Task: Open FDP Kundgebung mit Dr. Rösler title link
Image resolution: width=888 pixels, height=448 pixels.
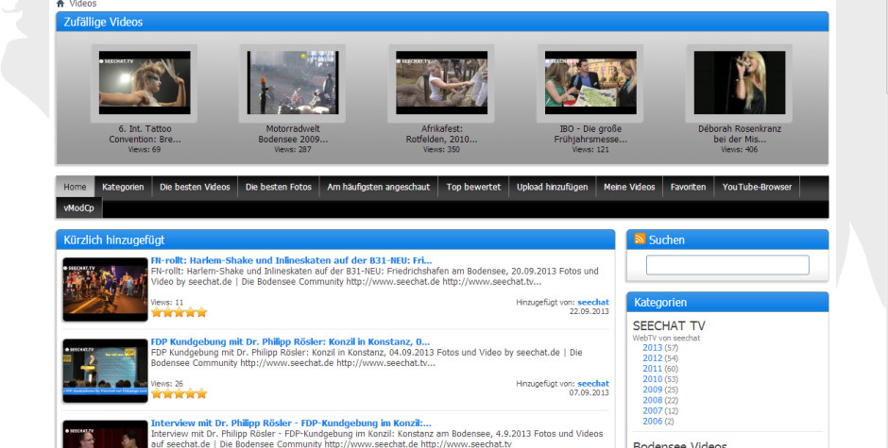Action: tap(290, 342)
